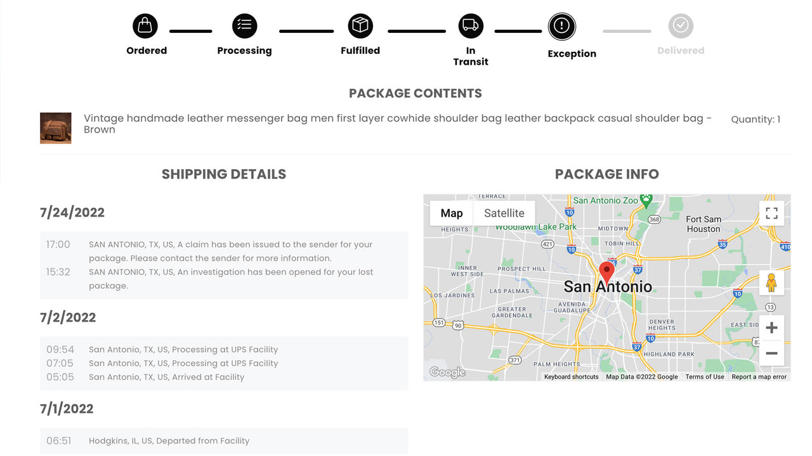Click the grayed-out Delivered checkmark icon
Viewport: 812px width, 456px height.
(680, 27)
